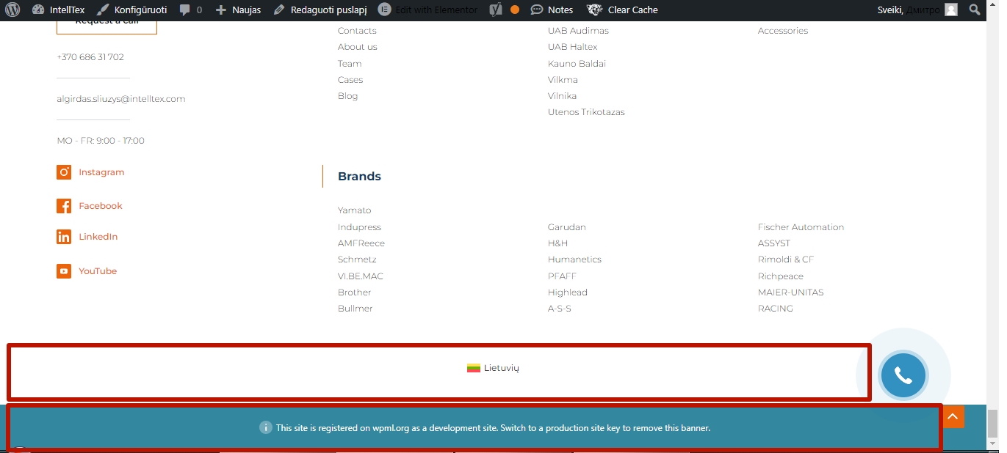Image resolution: width=1007 pixels, height=453 pixels.
Task: Open the Facebook text link
Action: 101,206
